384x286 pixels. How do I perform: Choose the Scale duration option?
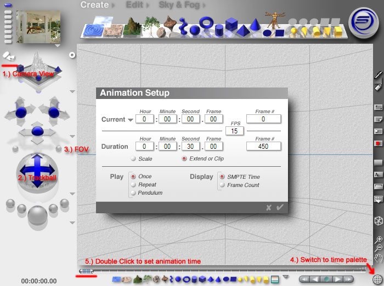point(133,159)
